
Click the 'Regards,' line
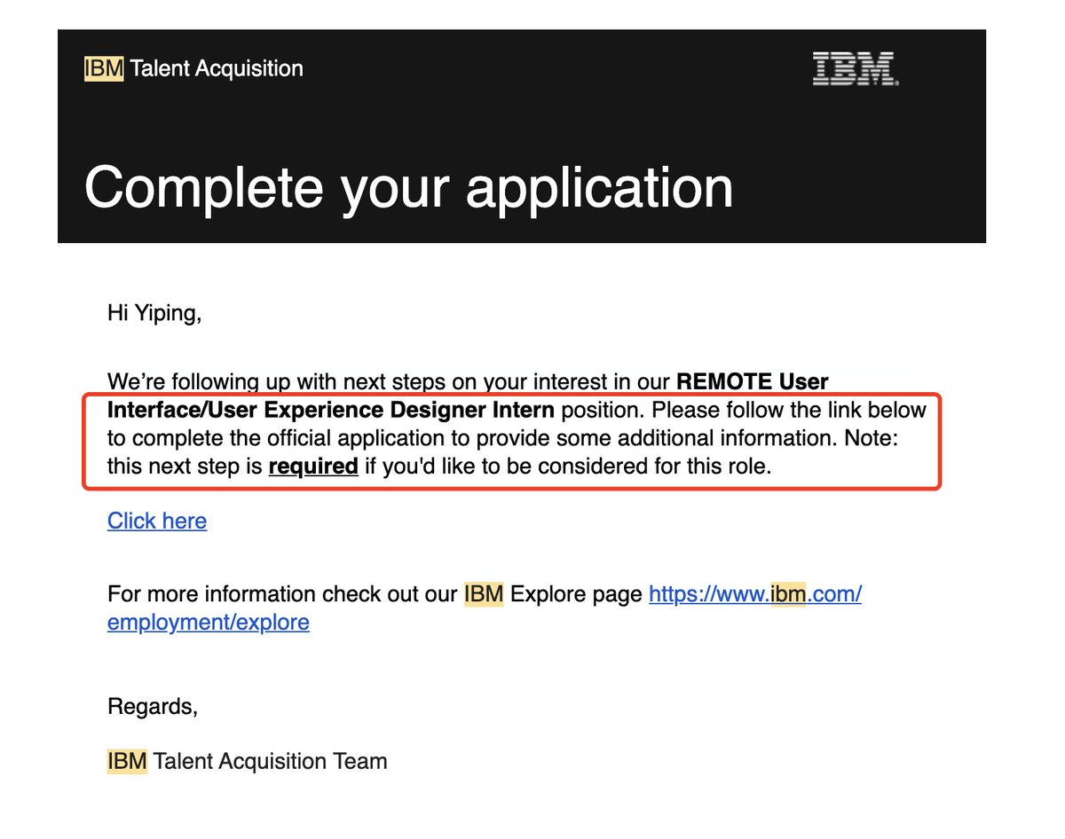[x=153, y=707]
